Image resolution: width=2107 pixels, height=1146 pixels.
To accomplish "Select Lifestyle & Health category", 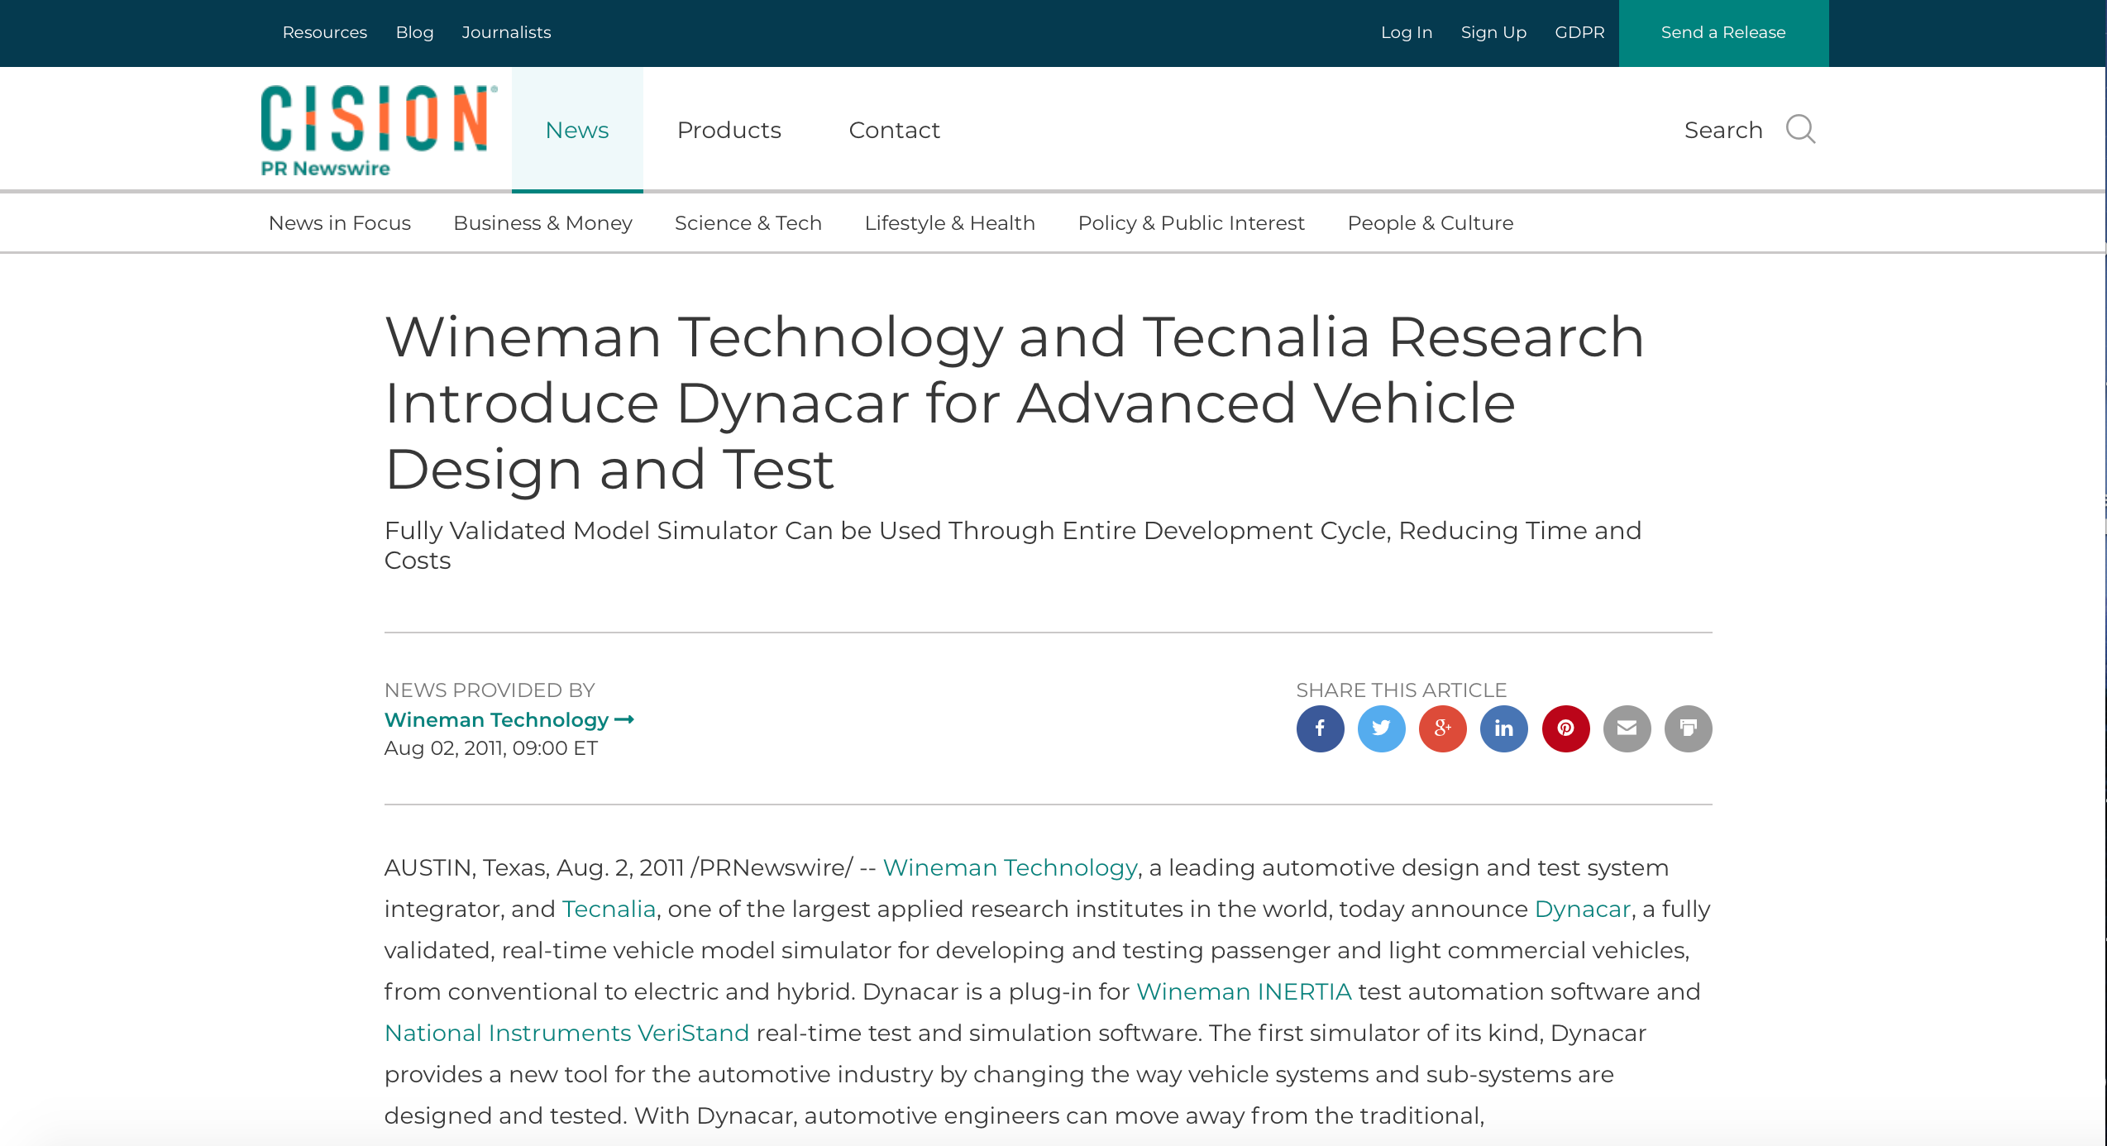I will coord(949,223).
